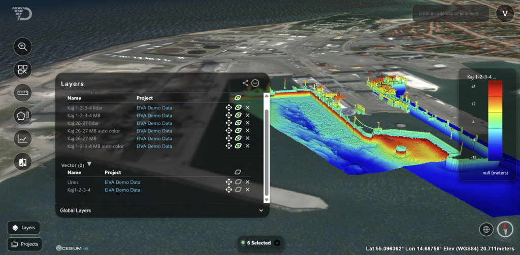
Task: Click the elevation color legend bar
Action: pos(495,121)
